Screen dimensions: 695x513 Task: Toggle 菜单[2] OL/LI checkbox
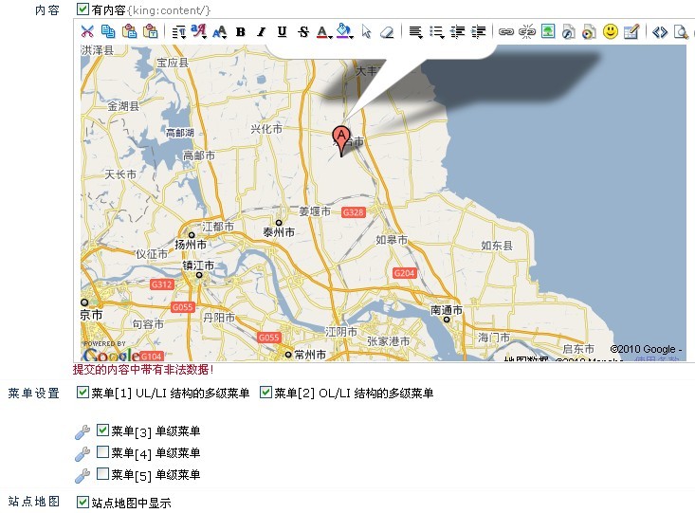(265, 392)
